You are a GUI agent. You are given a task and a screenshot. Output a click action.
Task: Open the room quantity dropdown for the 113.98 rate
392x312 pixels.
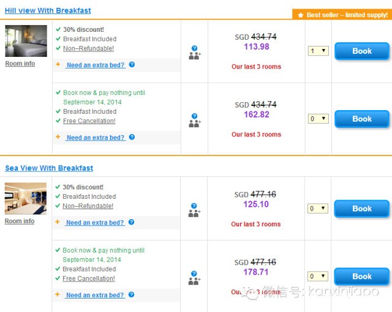[318, 51]
